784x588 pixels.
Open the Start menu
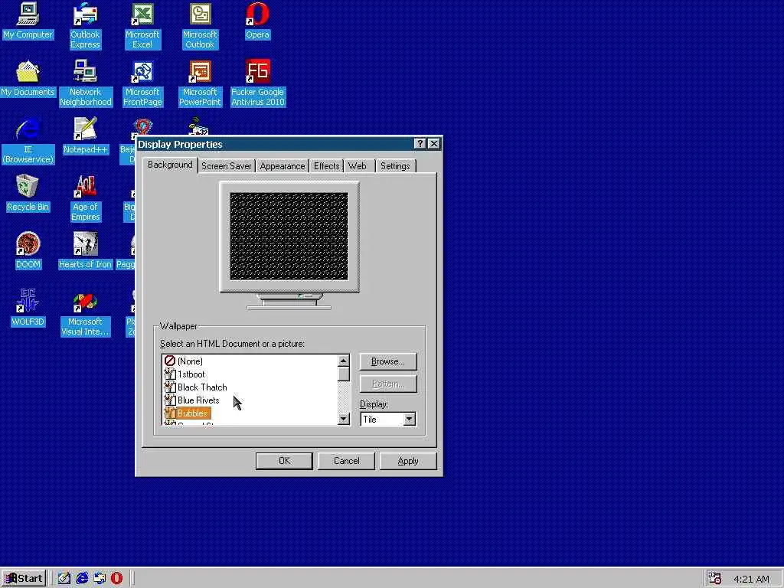pos(24,579)
